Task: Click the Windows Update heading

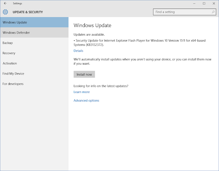Action: coord(92,25)
